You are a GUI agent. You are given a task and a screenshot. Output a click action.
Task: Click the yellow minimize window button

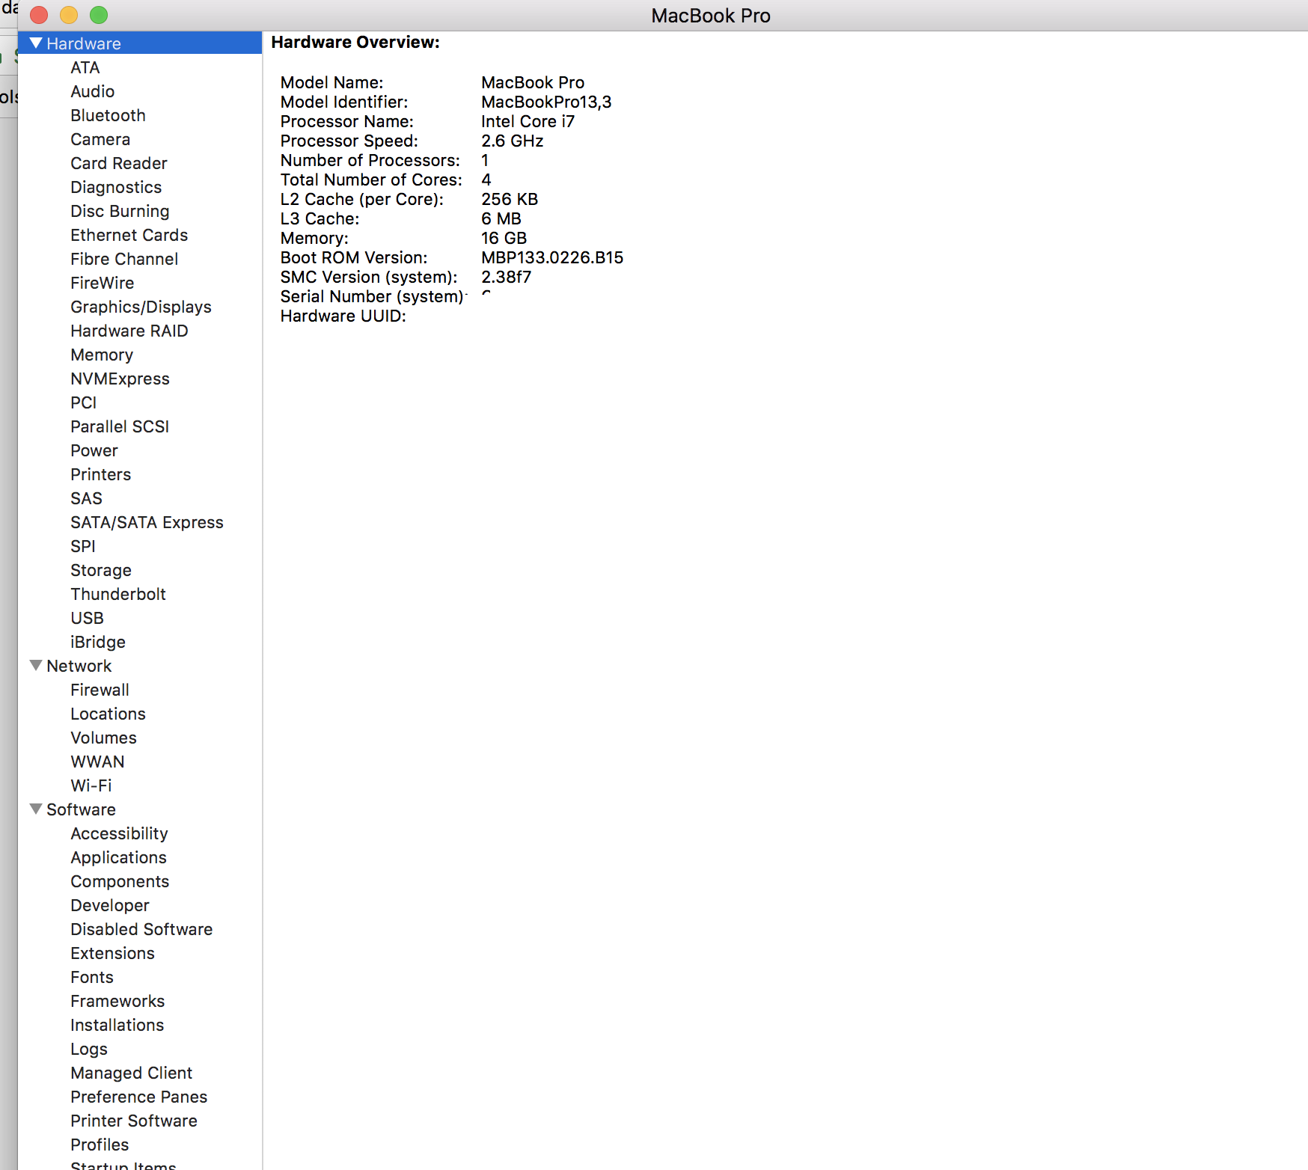(69, 15)
